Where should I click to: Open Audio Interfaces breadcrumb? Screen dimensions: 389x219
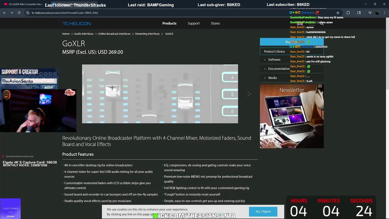[84, 34]
